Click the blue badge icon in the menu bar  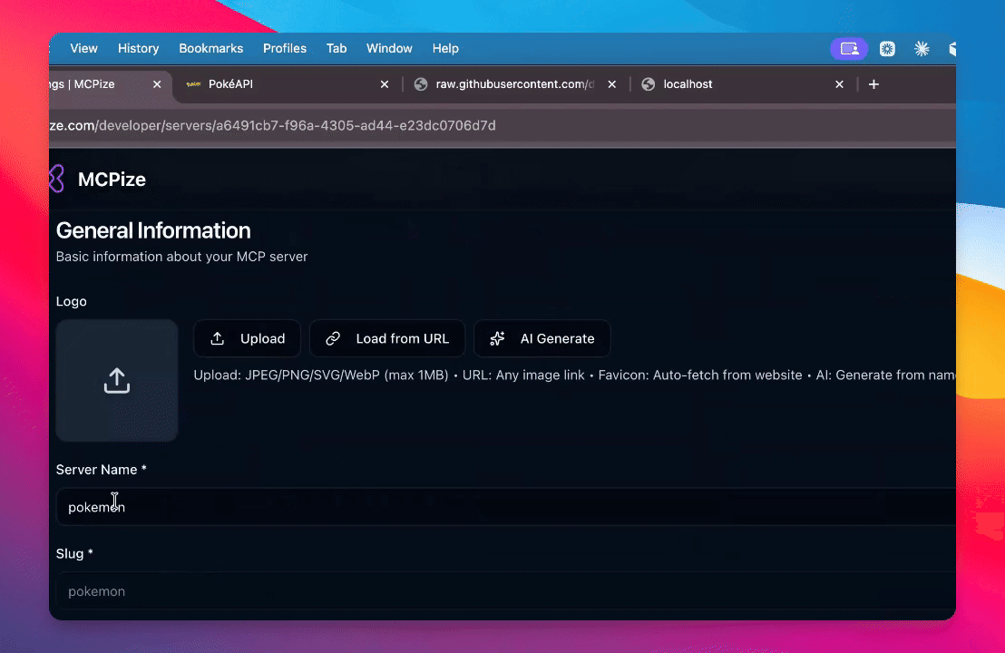pos(887,49)
